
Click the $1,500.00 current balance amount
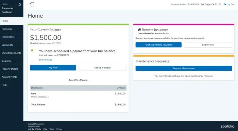tap(46, 37)
